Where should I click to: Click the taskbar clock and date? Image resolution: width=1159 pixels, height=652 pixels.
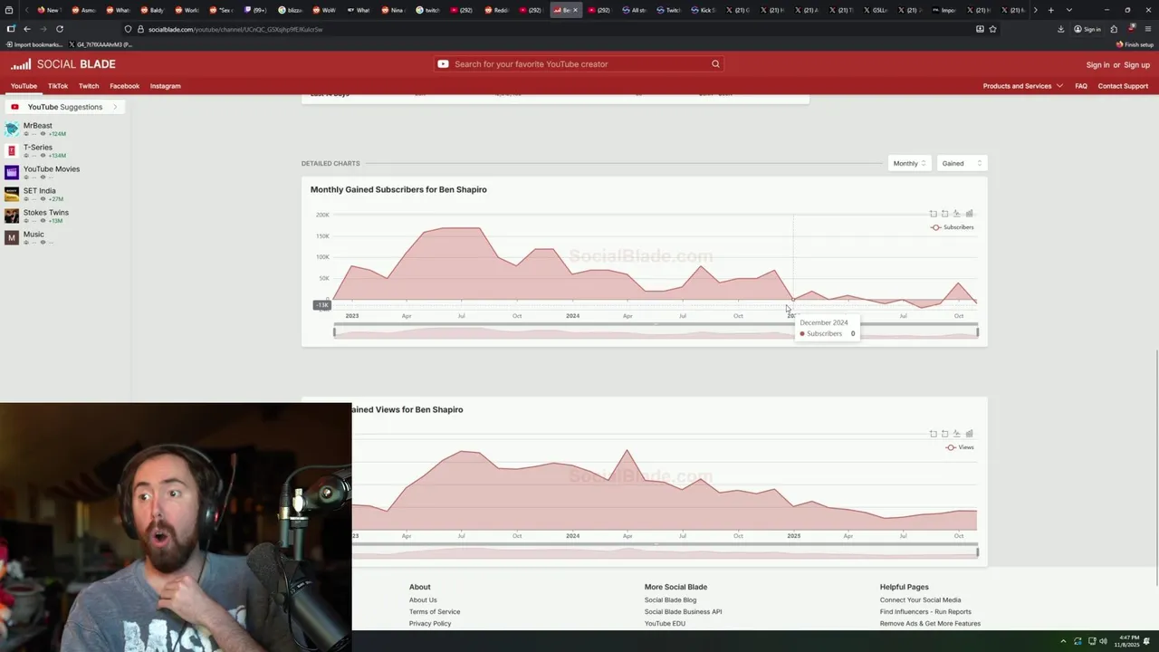[x=1128, y=641]
